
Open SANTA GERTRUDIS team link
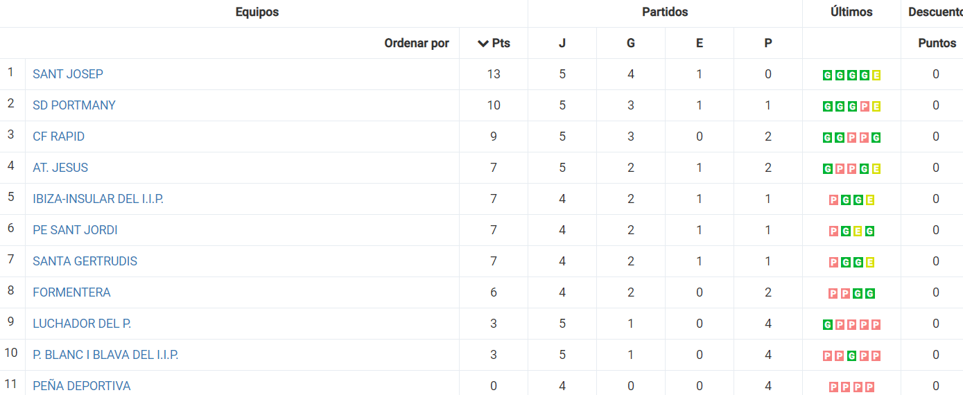[x=85, y=261]
